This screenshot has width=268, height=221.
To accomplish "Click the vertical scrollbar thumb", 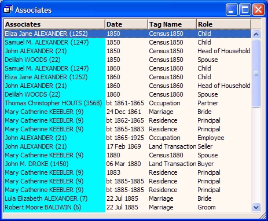I will click(256, 73).
